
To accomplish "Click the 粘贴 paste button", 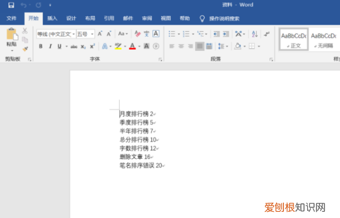I will (x=11, y=37).
